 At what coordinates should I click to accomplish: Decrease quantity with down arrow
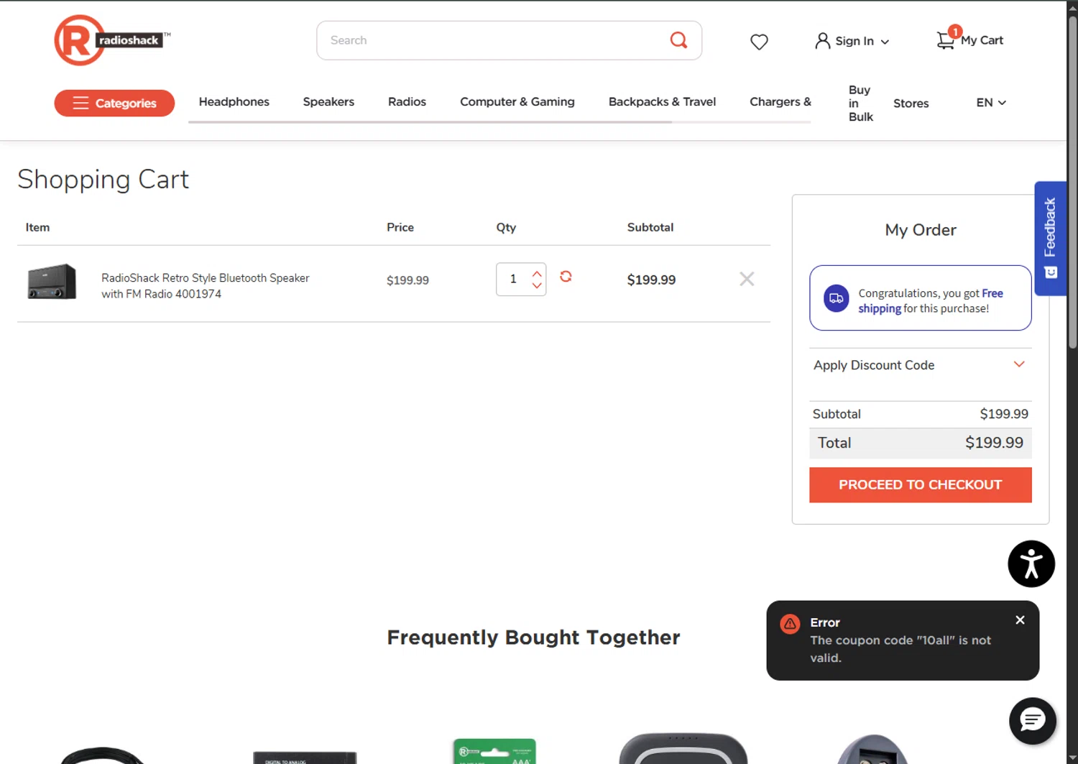click(x=537, y=285)
